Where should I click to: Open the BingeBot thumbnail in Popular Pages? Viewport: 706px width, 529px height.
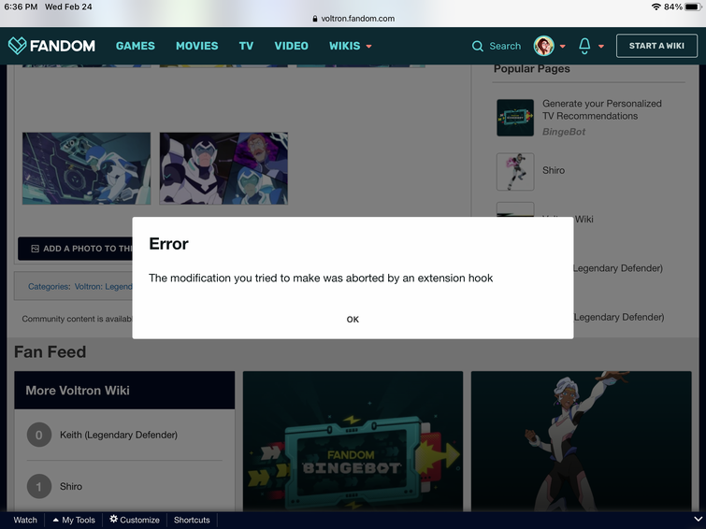point(515,118)
